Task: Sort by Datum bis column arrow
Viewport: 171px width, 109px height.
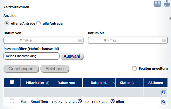Action: pyautogui.click(x=113, y=83)
